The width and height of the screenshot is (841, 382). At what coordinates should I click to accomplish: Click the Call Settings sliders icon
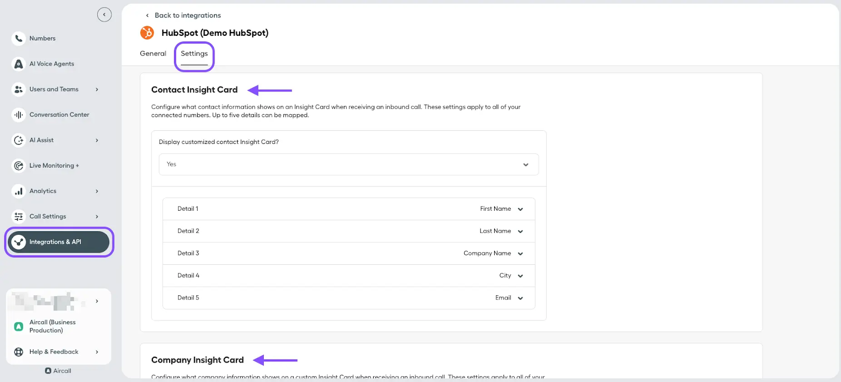(x=18, y=216)
